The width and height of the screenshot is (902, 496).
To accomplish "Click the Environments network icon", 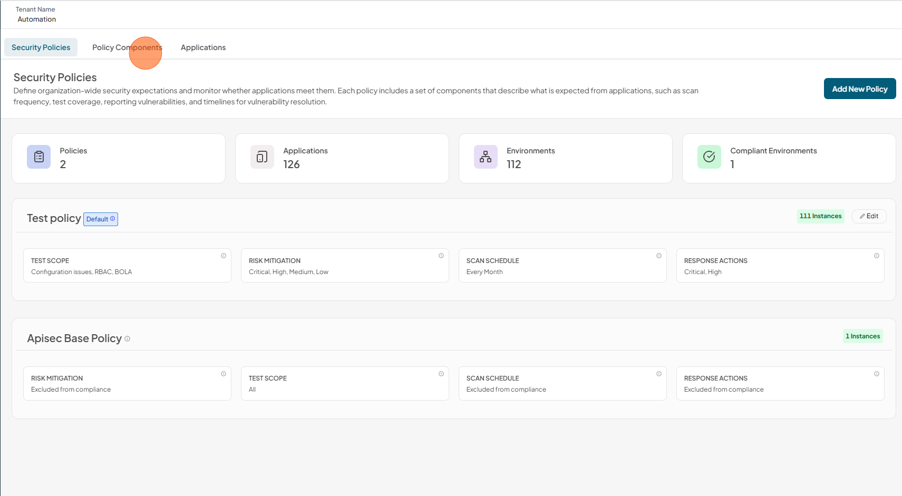I will point(486,157).
